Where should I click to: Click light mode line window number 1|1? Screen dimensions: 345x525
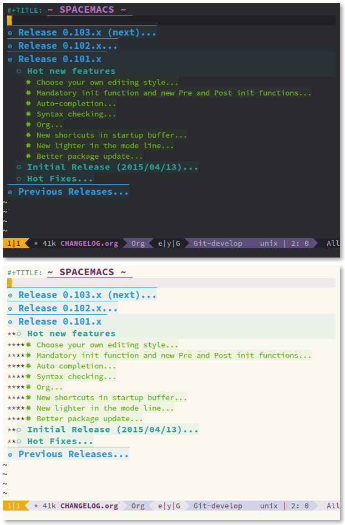pos(14,506)
